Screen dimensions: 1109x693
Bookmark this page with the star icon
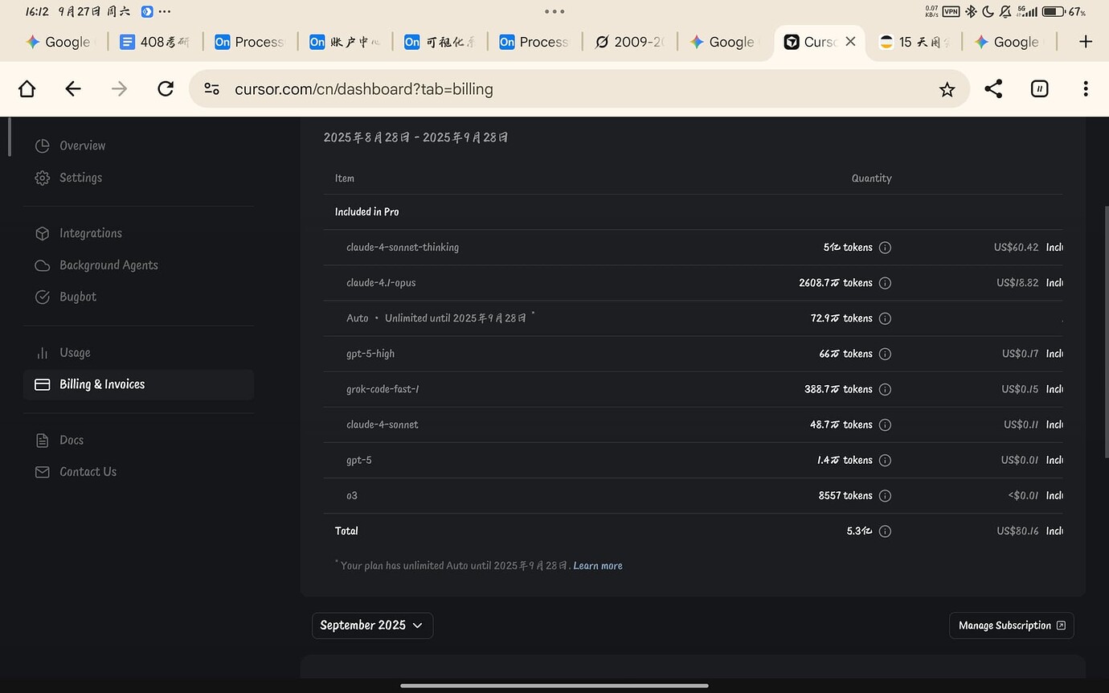(947, 89)
